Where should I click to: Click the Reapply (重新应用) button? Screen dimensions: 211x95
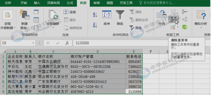coord(139,20)
